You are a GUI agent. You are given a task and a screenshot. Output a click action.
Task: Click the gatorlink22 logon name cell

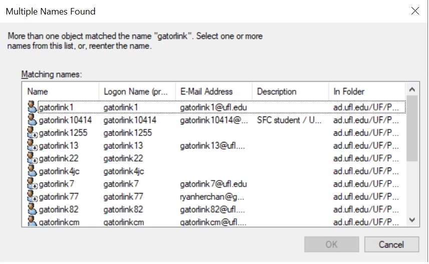point(123,158)
